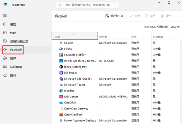Click the lghub_system_tray icon
This screenshot has height=124, width=182.
pyautogui.click(x=61, y=67)
